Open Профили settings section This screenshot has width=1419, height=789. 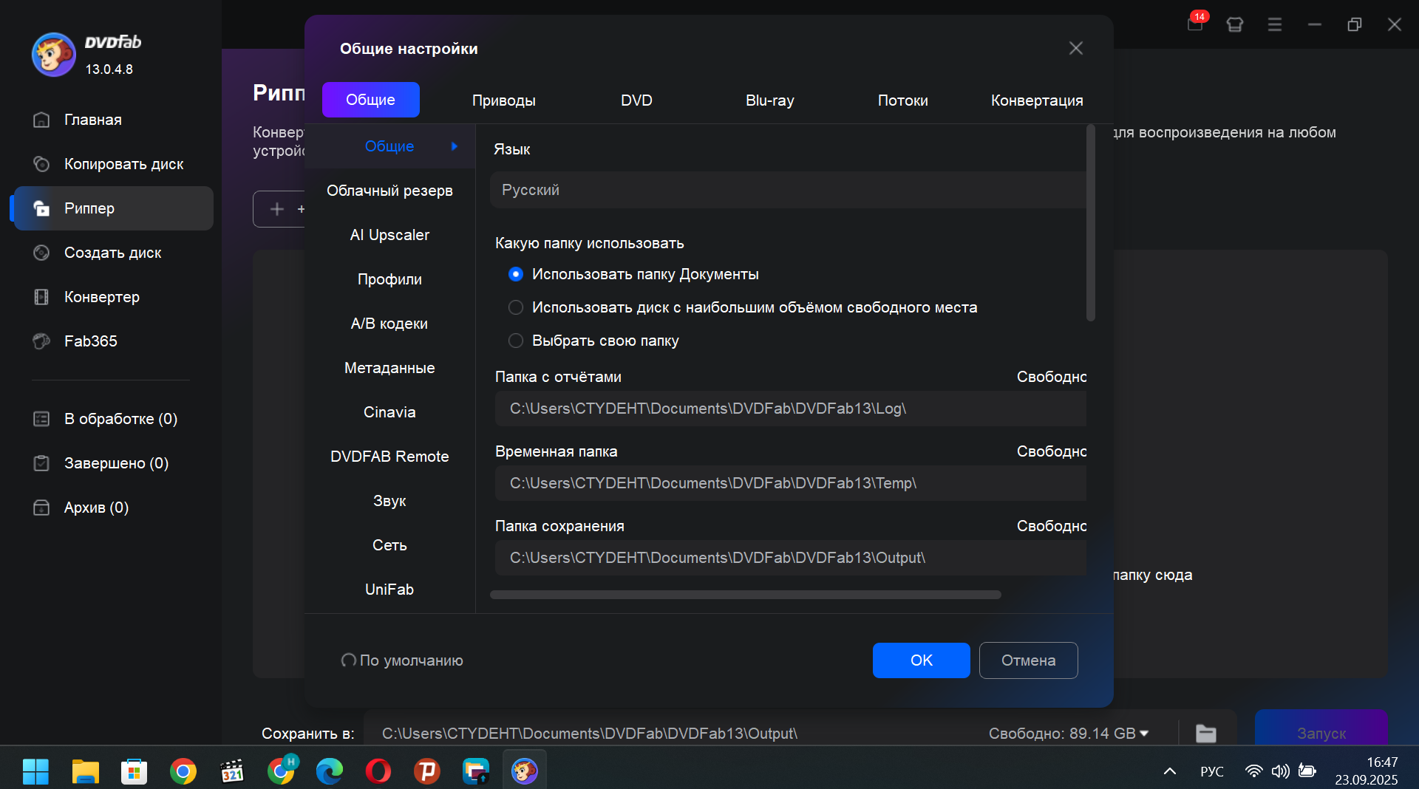389,279
